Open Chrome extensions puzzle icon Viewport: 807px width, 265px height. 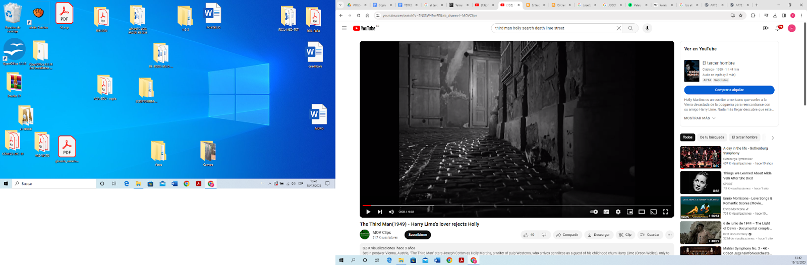coord(754,16)
